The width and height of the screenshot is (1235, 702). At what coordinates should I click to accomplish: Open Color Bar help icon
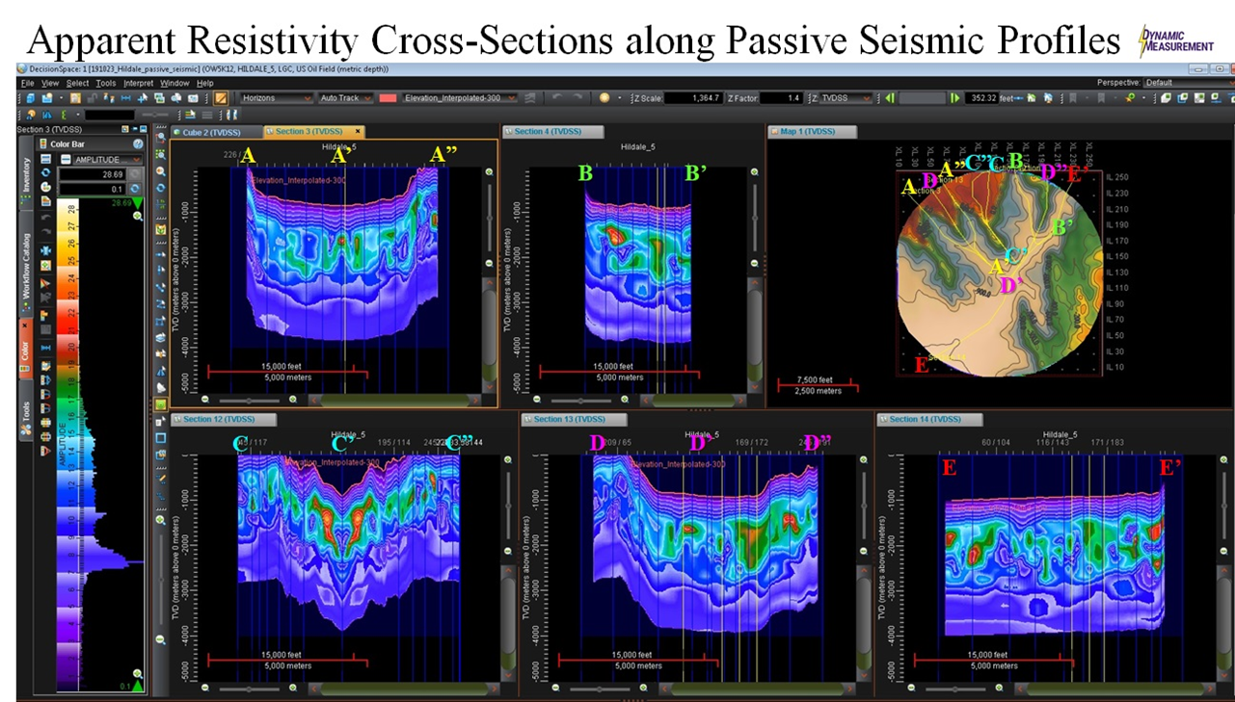(x=137, y=144)
